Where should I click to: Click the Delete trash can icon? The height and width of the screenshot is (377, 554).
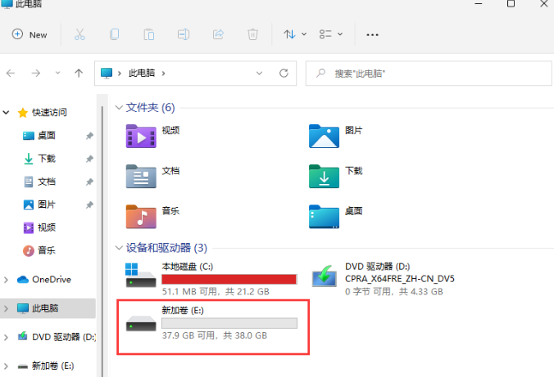[x=253, y=34]
